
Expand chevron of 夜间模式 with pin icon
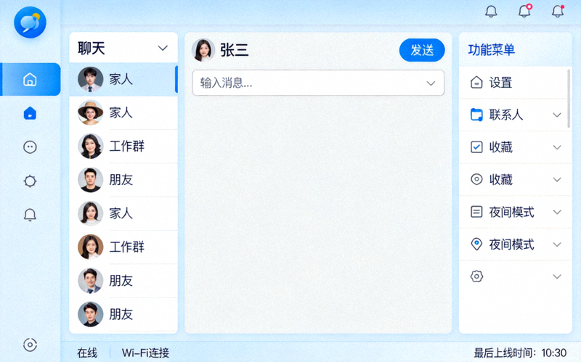557,244
